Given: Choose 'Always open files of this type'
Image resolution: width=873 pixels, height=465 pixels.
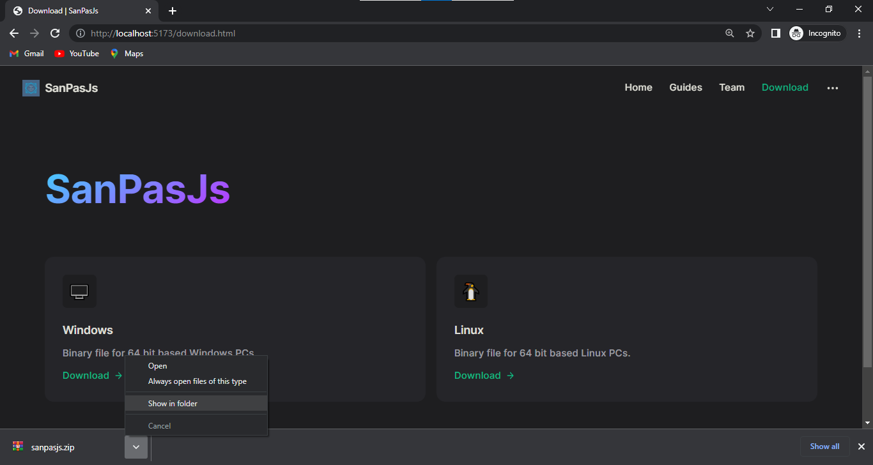Looking at the screenshot, I should point(197,381).
